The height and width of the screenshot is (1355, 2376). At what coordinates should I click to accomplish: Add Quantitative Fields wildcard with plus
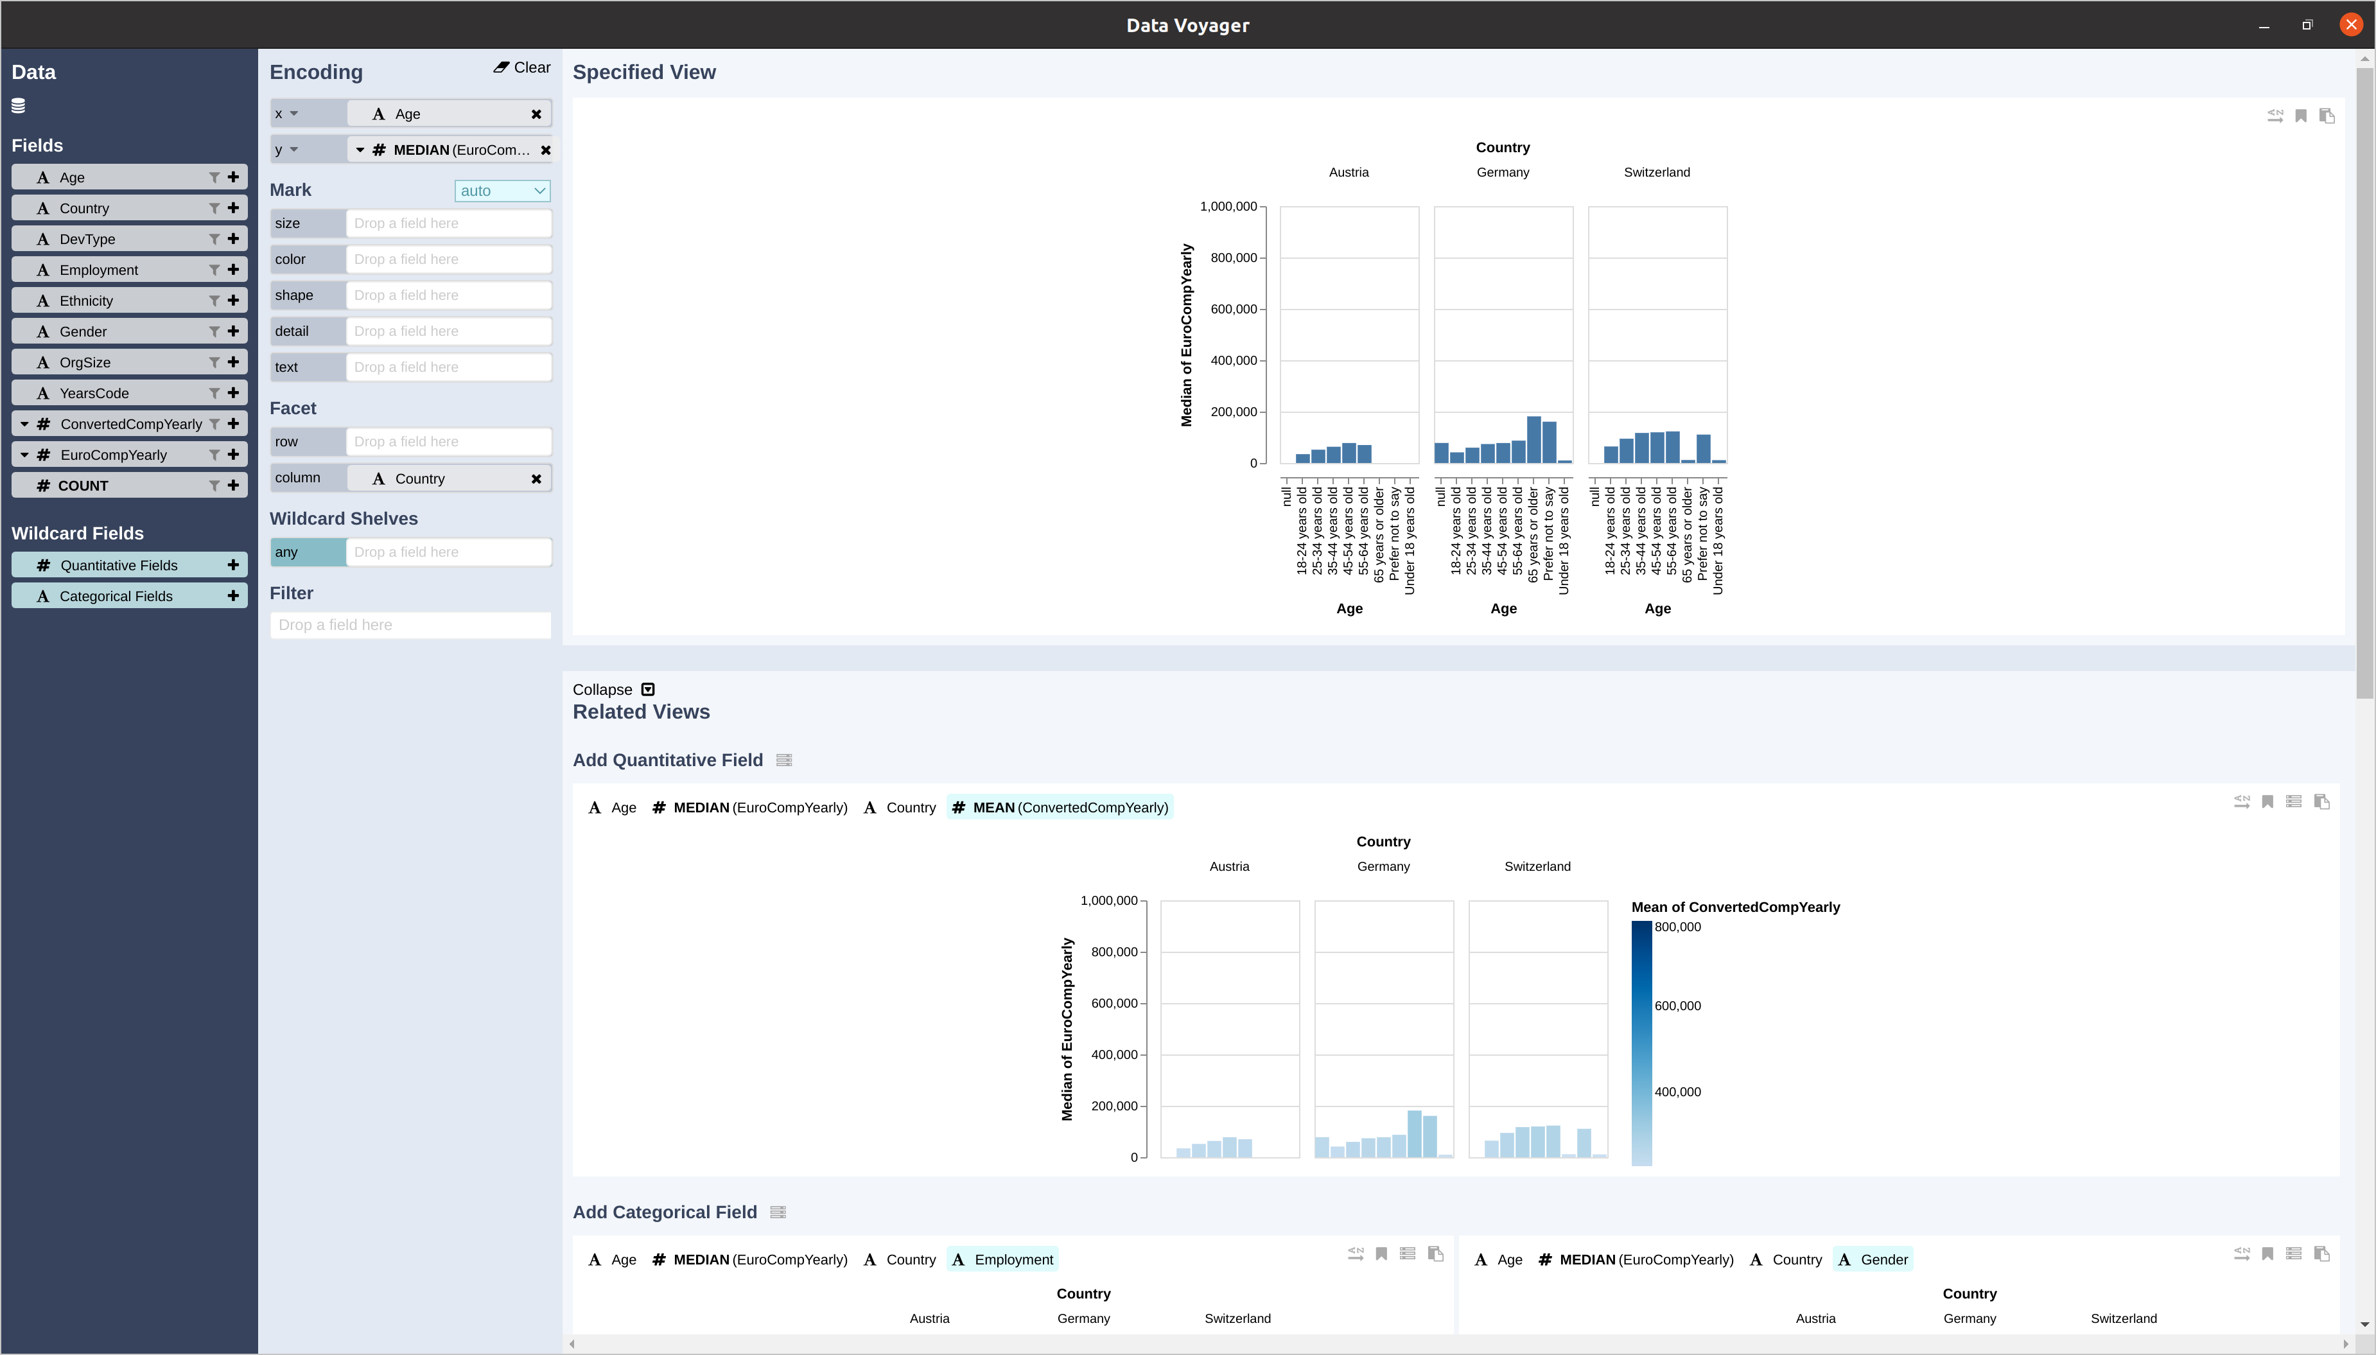pos(234,565)
